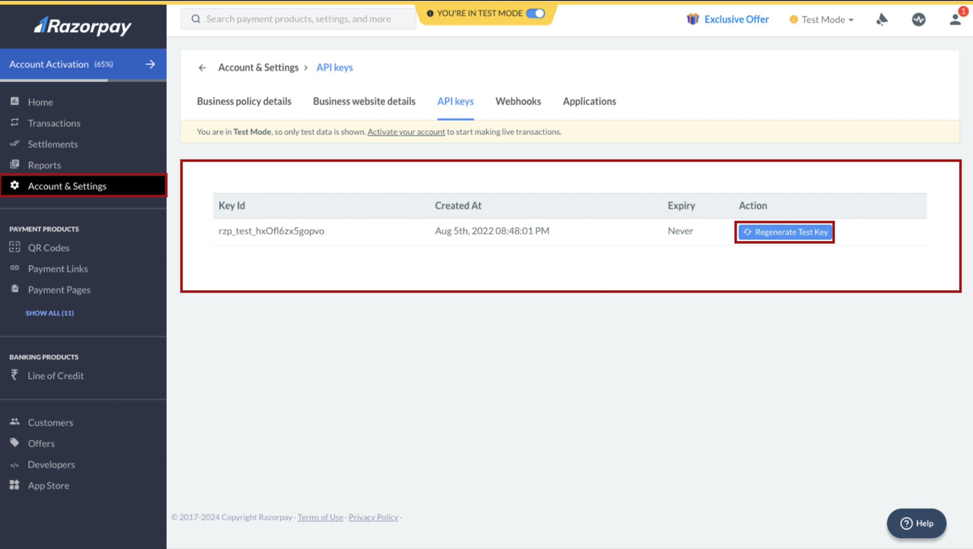Expand the Test Mode dropdown
This screenshot has width=973, height=549.
[x=822, y=19]
